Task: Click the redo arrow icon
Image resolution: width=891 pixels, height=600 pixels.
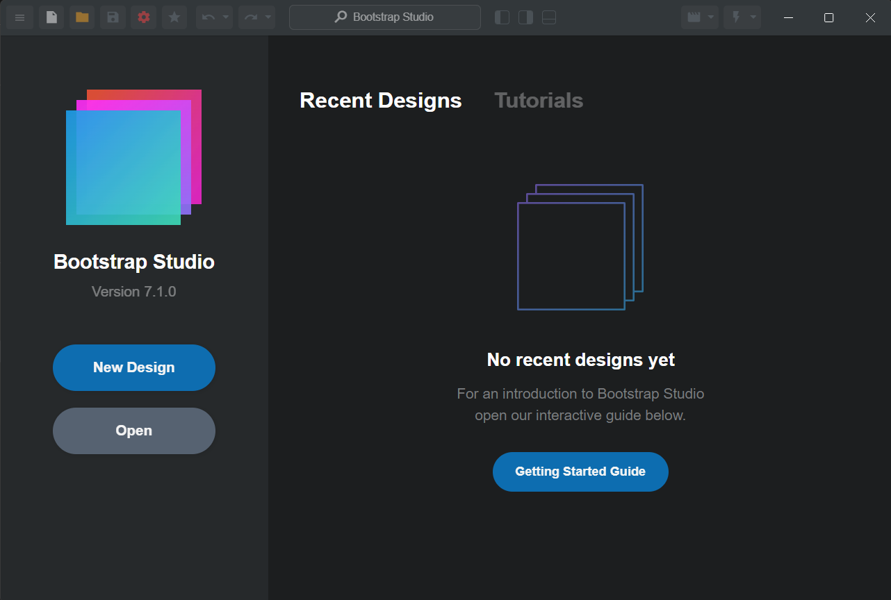Action: click(x=251, y=17)
